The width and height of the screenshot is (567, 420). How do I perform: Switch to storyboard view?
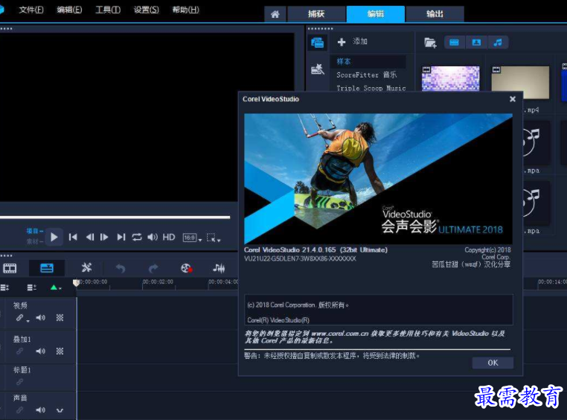click(x=10, y=268)
